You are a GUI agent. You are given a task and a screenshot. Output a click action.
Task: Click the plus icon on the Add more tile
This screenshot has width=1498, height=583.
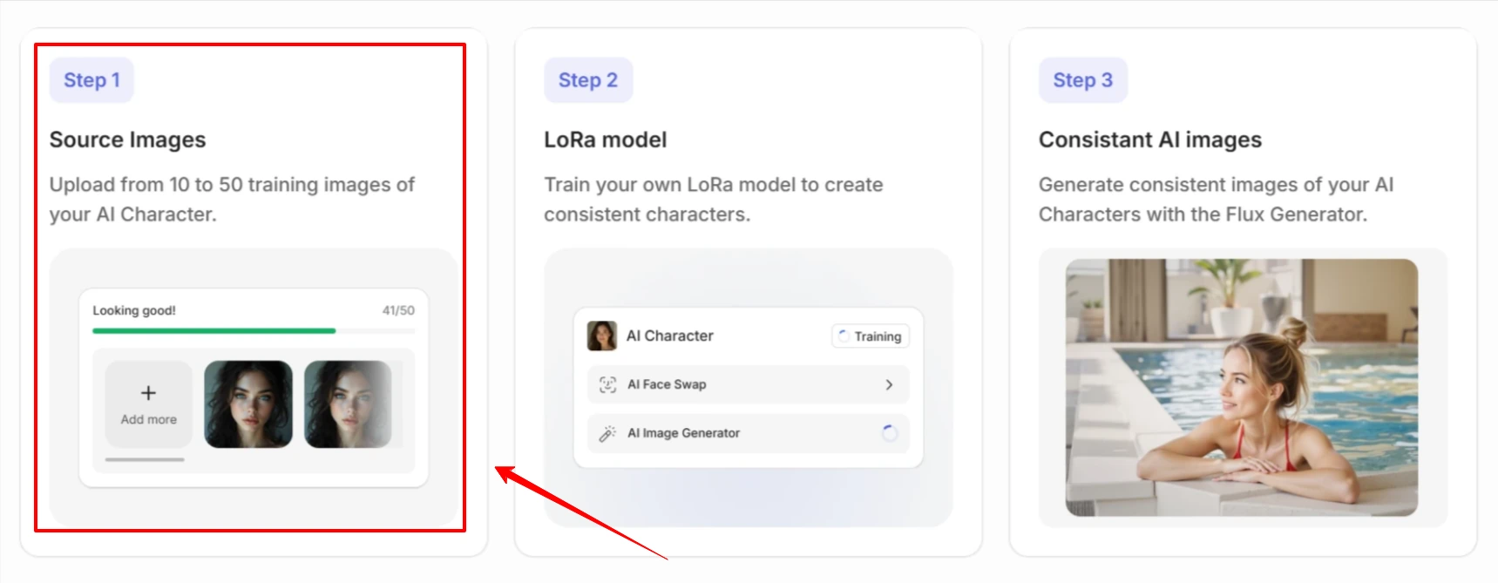(x=148, y=392)
